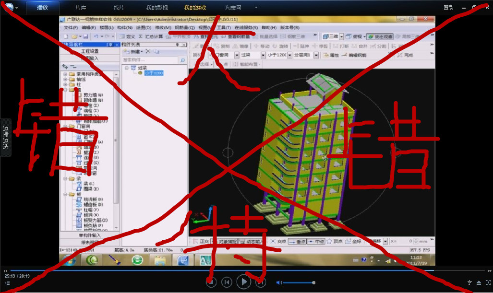Open the 编辑(E) menu
The width and height of the screenshot is (493, 293).
pos(89,28)
